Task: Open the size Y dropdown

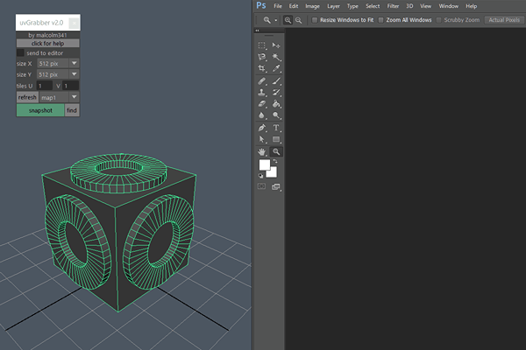Action: coord(75,75)
